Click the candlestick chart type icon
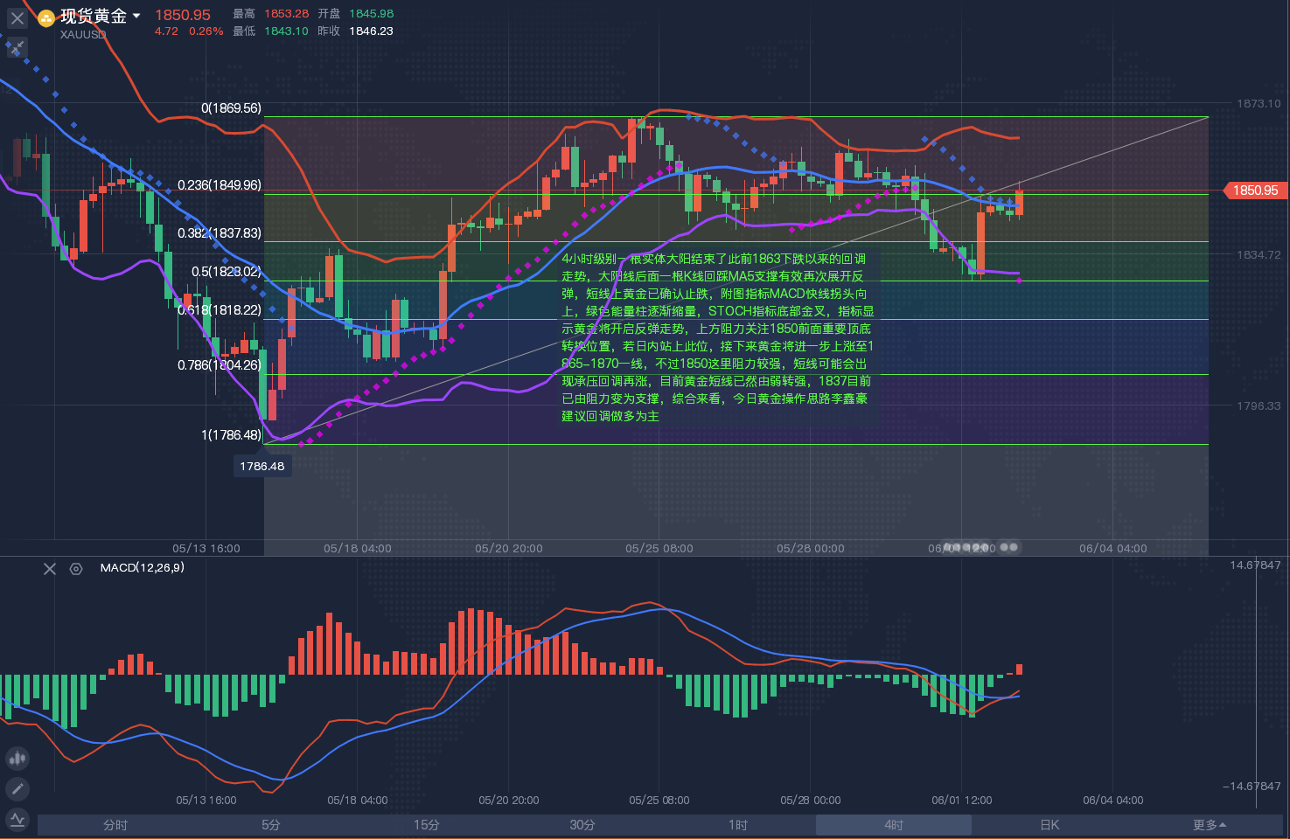 coord(17,759)
